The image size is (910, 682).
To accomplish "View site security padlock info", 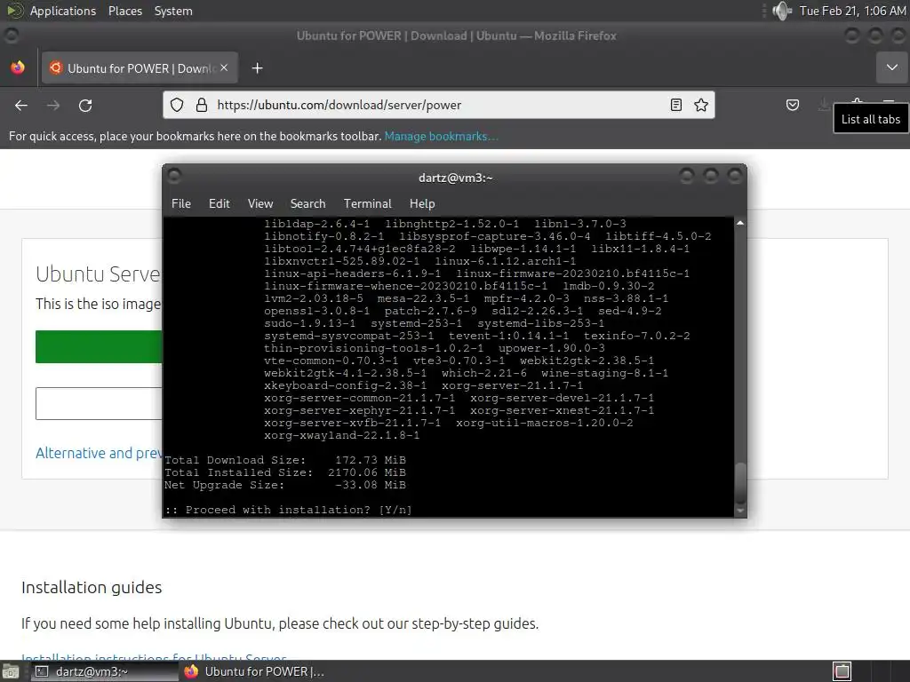I will [202, 105].
